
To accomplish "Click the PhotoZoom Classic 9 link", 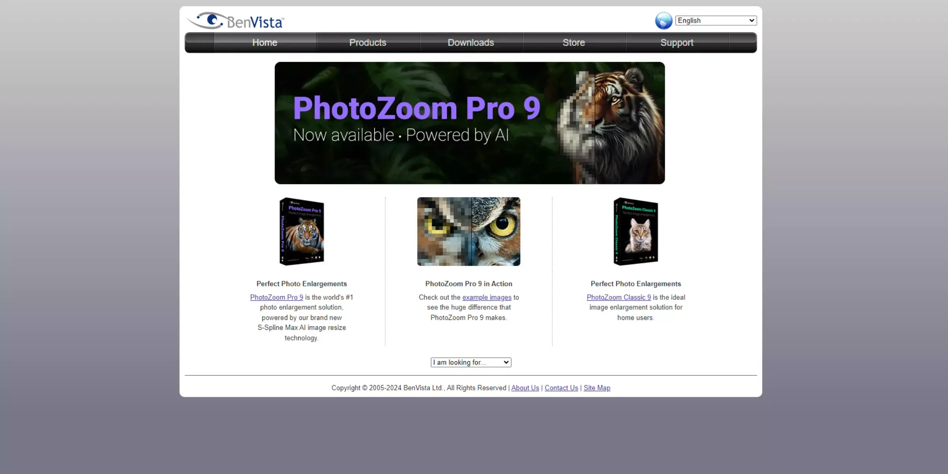I will coord(618,297).
